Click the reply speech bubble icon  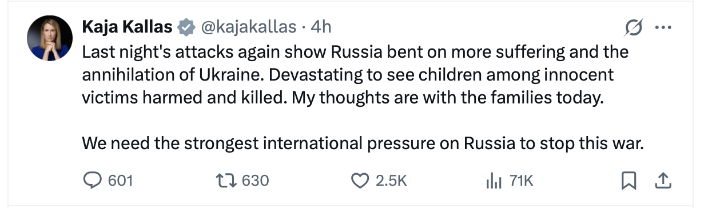(92, 181)
